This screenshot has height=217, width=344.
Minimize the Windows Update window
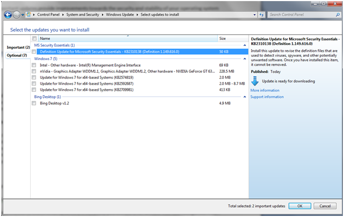(316, 4)
